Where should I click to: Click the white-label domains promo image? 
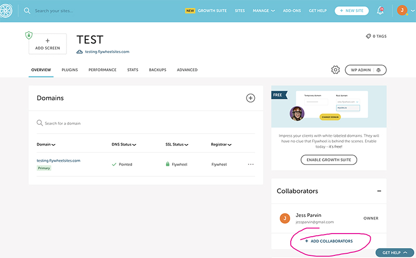pyautogui.click(x=329, y=107)
